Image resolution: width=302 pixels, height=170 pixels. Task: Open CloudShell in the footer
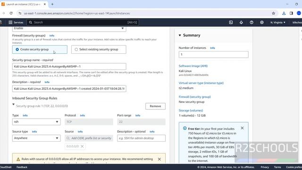click(6, 167)
